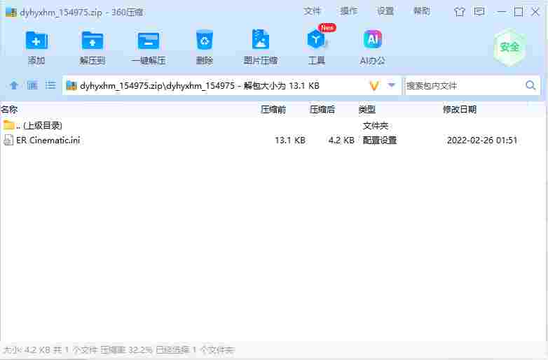This screenshot has height=360, width=548.
Task: Close the 360压缩 window
Action: pos(535,12)
